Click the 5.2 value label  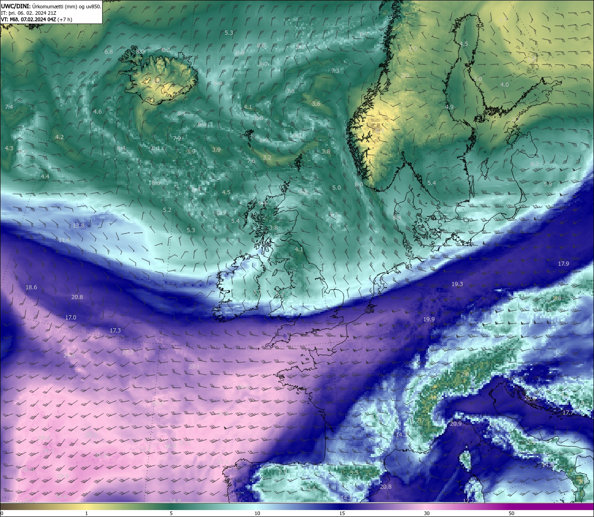point(167,210)
